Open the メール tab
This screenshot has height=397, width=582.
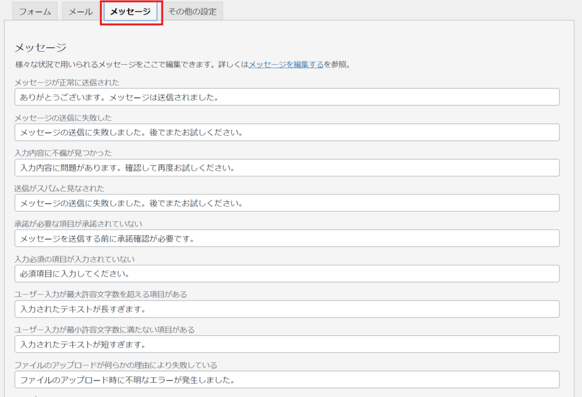81,11
